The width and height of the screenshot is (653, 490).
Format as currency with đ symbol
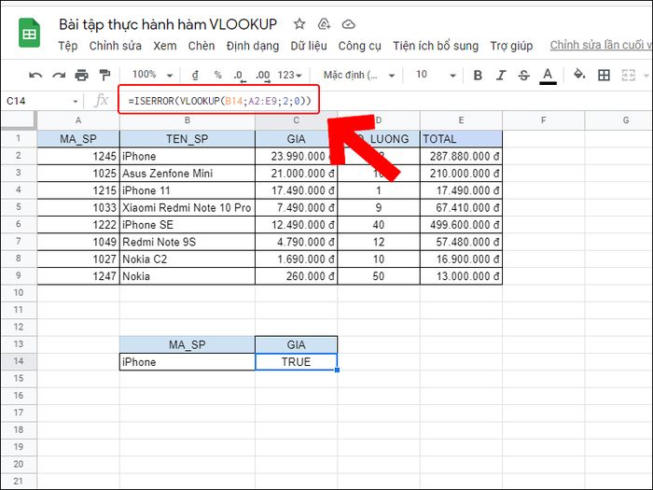tap(195, 75)
